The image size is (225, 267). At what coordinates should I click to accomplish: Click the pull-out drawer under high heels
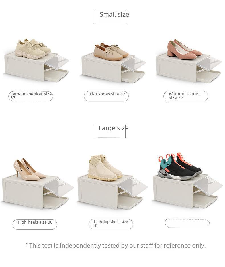pyautogui.click(x=56, y=202)
